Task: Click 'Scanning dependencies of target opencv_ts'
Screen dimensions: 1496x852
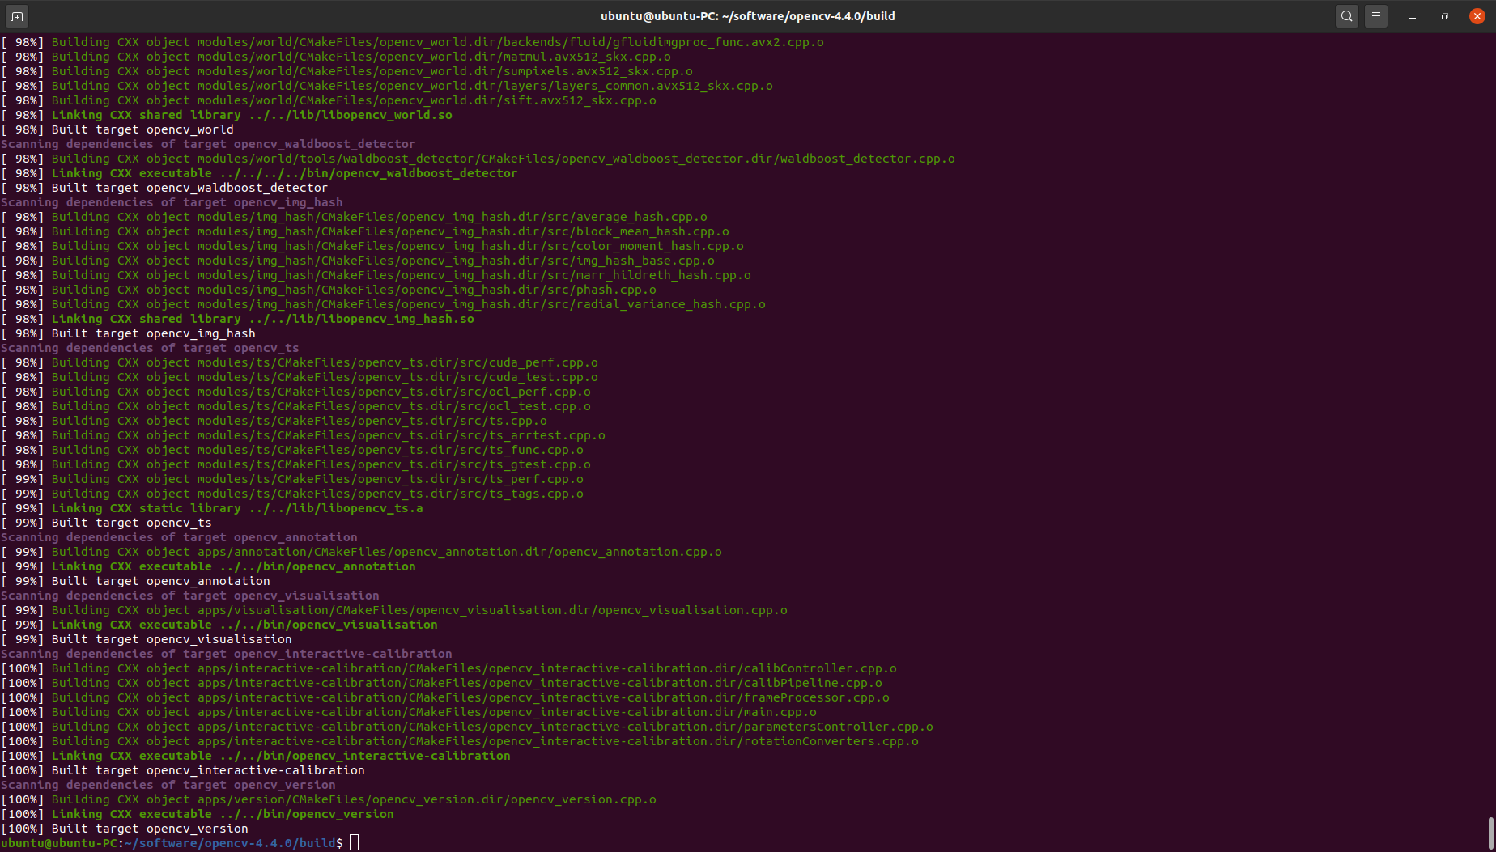Action: pos(150,348)
